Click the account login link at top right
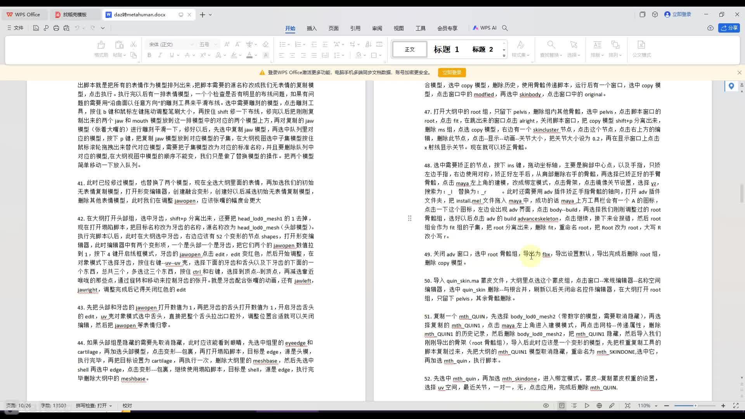Screen dimensions: 745x419 pos(678,14)
